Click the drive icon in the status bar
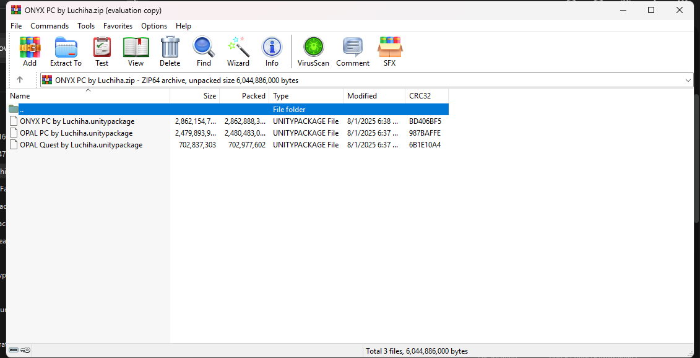Image resolution: width=700 pixels, height=358 pixels. pyautogui.click(x=14, y=351)
